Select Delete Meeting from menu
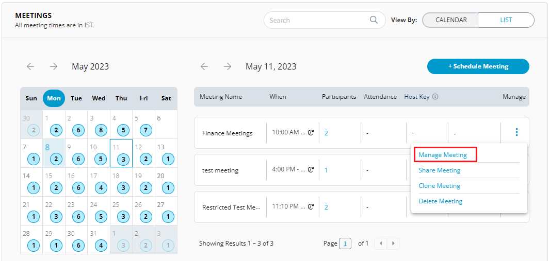 441,201
